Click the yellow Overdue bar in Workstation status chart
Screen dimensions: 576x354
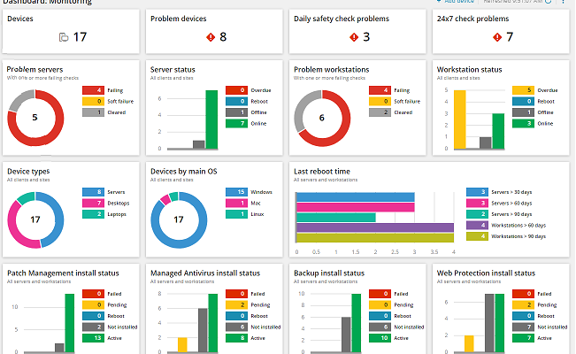click(x=460, y=119)
